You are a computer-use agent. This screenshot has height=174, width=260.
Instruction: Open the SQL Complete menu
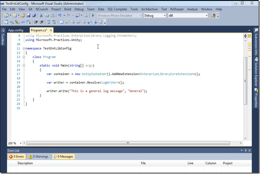(x=117, y=9)
